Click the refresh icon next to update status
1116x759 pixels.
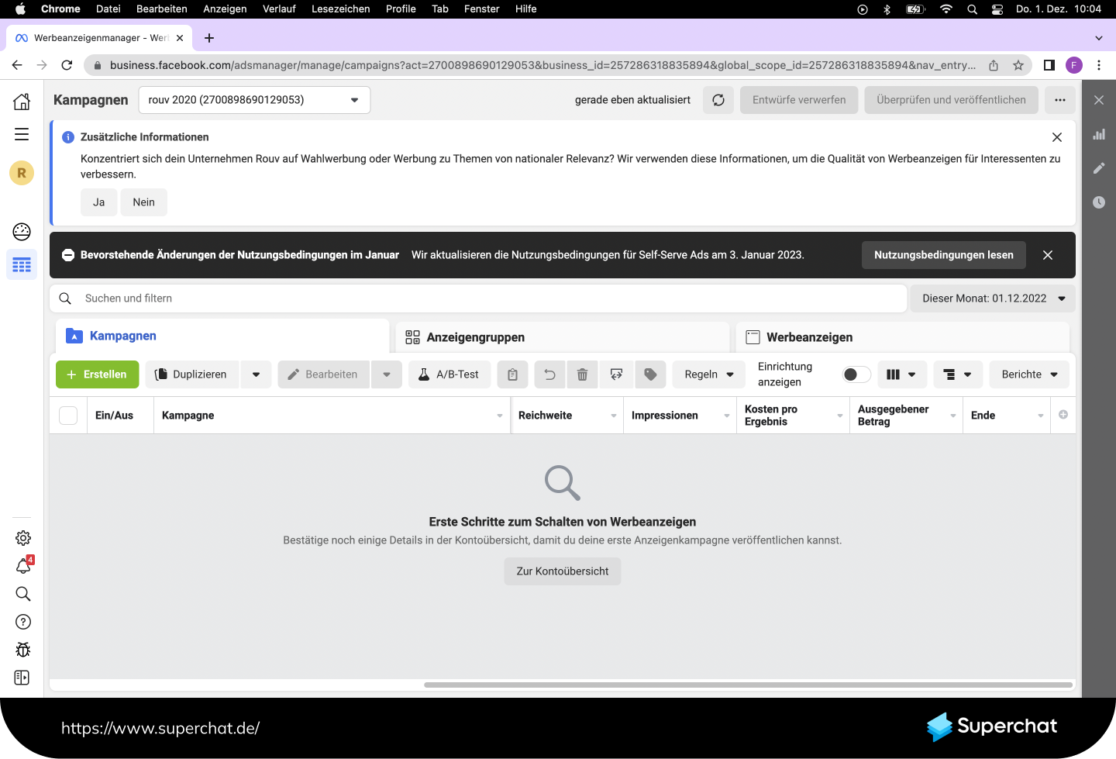[x=718, y=100]
